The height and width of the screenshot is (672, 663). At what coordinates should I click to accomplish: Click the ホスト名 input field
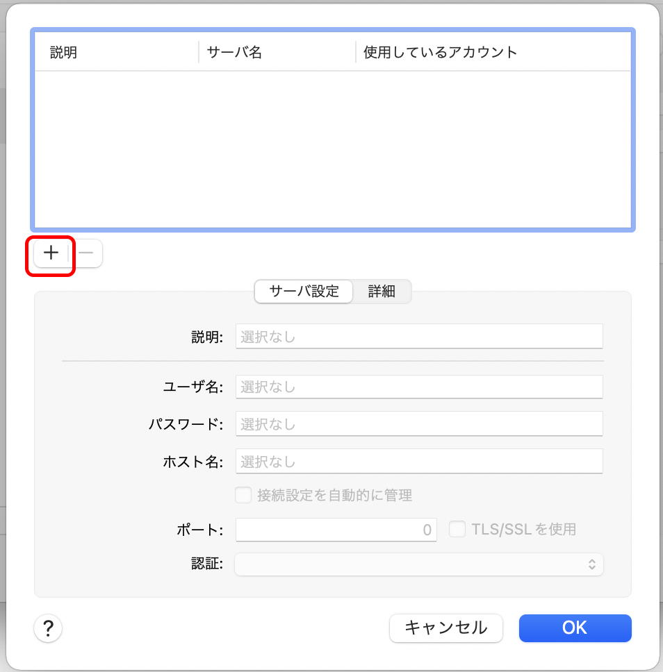[x=417, y=461]
